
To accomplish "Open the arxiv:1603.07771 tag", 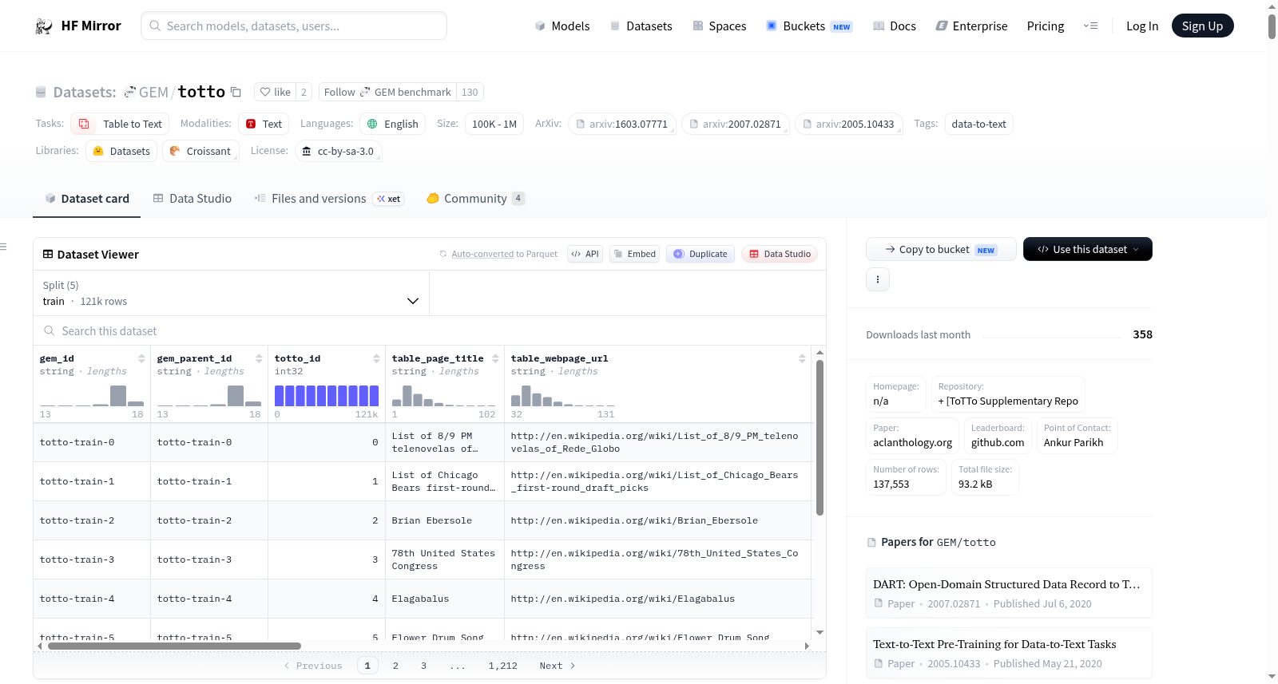I will click(622, 124).
